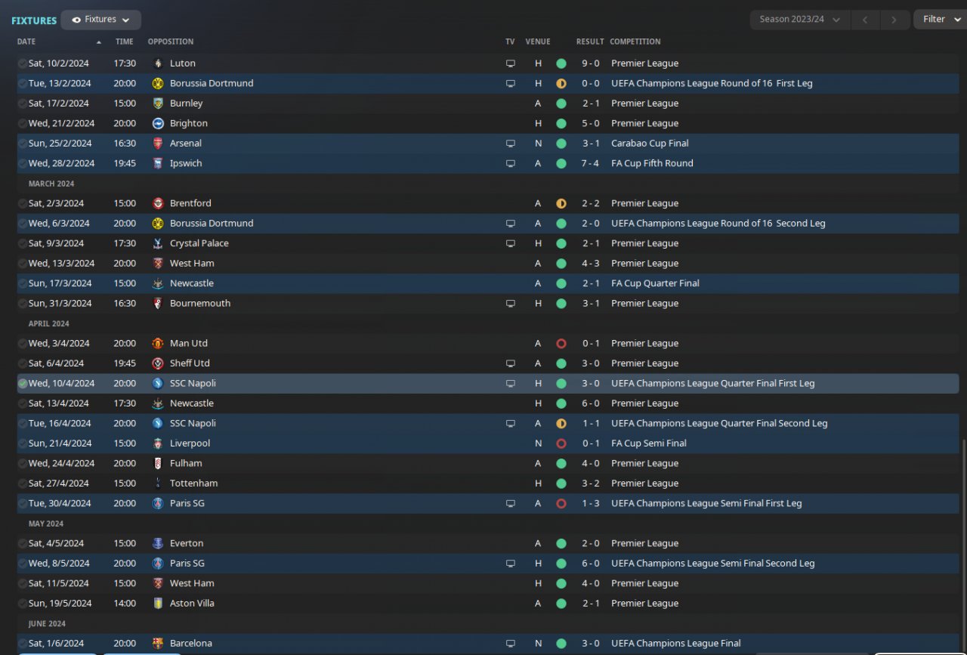Image resolution: width=967 pixels, height=655 pixels.
Task: Click the red loss indicator for the Man Utd match
Action: [561, 344]
